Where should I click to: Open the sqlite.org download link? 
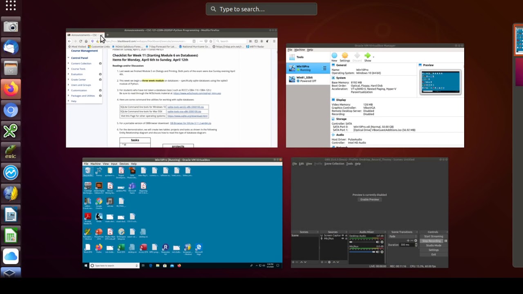point(187,116)
